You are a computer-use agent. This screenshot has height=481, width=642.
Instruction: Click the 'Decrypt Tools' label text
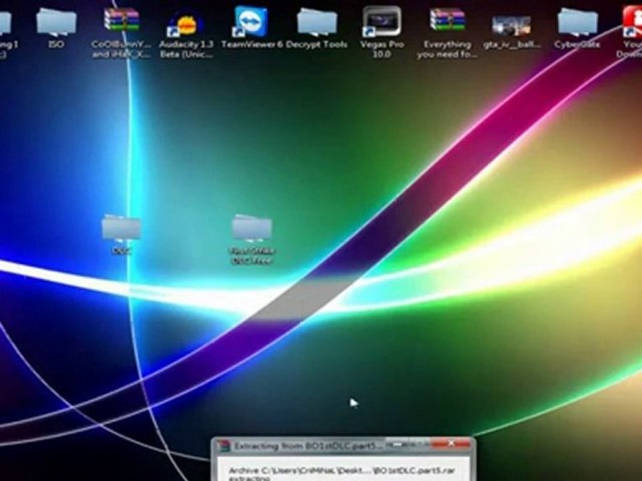(316, 44)
